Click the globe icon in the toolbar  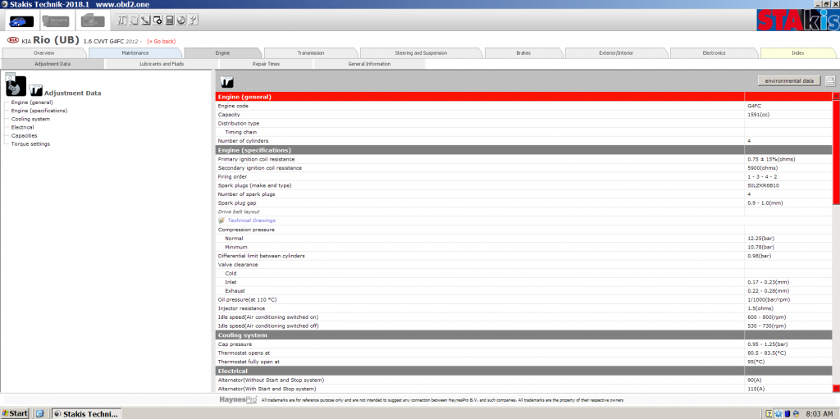(x=180, y=20)
